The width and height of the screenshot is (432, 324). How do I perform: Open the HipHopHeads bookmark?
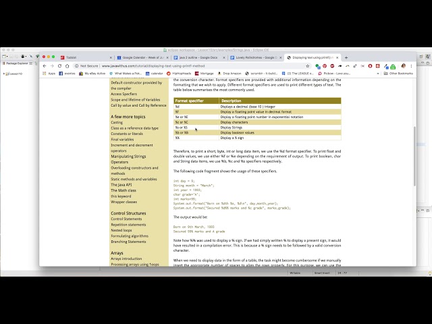pyautogui.click(x=179, y=74)
